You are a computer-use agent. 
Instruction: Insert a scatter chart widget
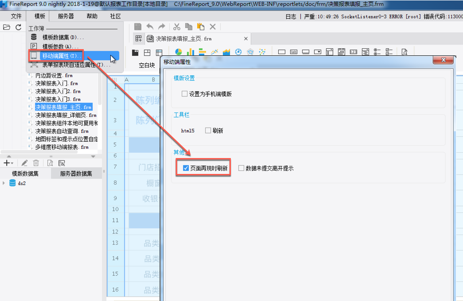[x=262, y=52]
